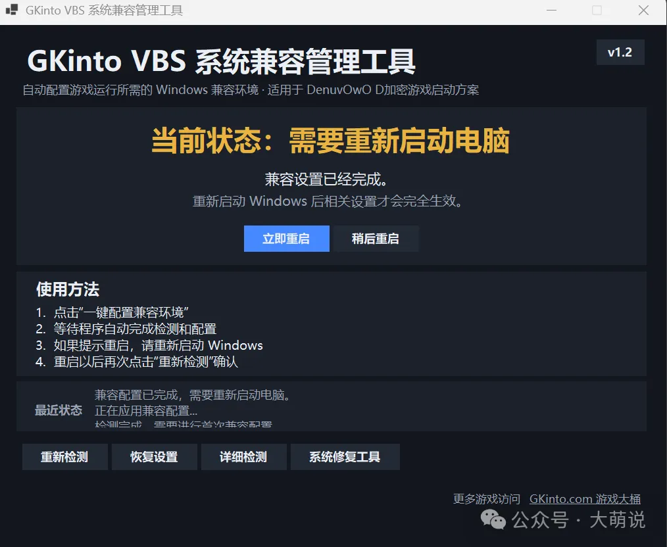
Task: Launch 系统修复工具
Action: 345,457
